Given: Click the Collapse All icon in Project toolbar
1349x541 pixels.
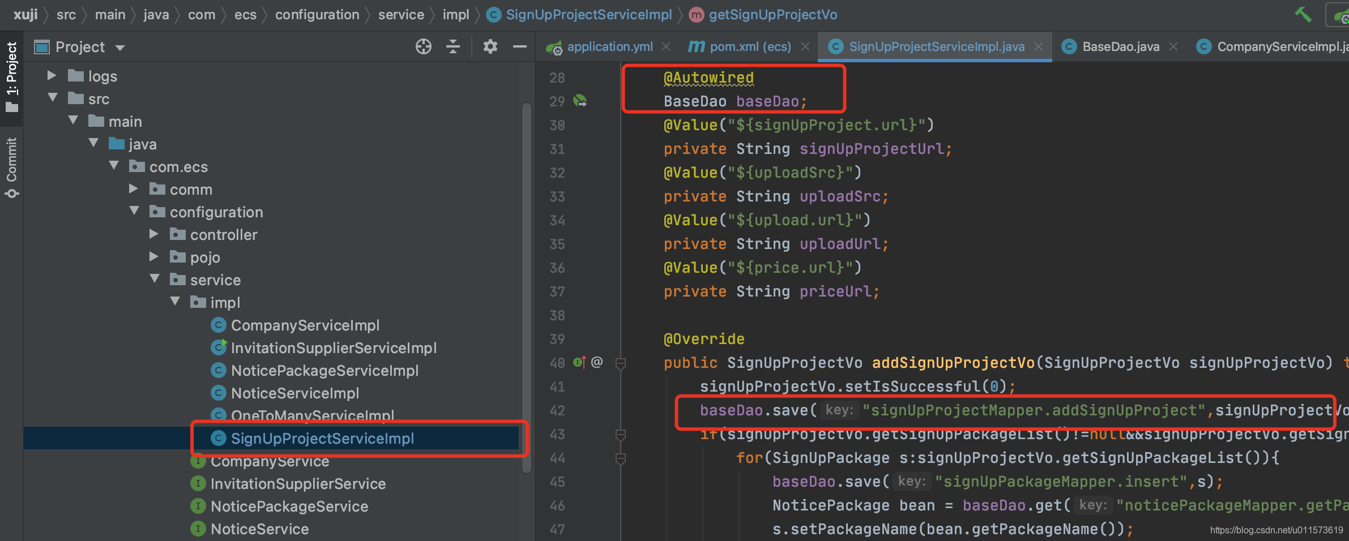Looking at the screenshot, I should click(453, 46).
